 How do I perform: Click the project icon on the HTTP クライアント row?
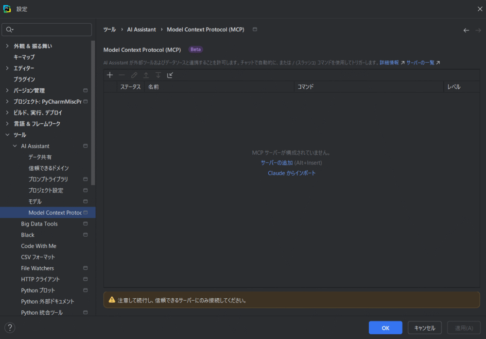click(86, 279)
